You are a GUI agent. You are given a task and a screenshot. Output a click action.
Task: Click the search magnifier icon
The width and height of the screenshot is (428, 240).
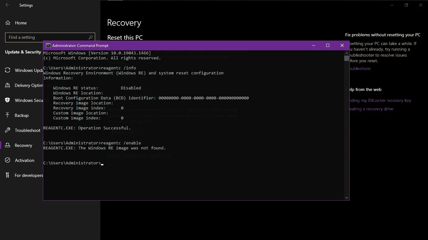[91, 37]
